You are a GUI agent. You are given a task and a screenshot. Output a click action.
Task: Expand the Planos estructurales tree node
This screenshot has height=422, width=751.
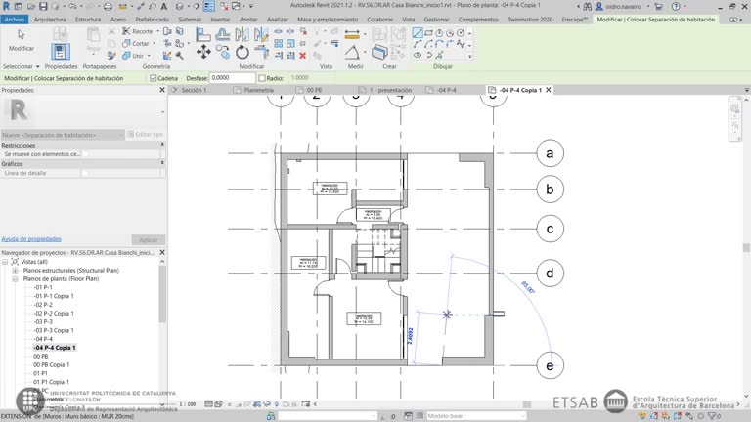(16, 270)
